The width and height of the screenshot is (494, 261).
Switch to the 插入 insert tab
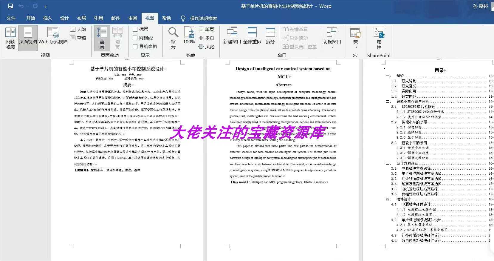coord(47,18)
